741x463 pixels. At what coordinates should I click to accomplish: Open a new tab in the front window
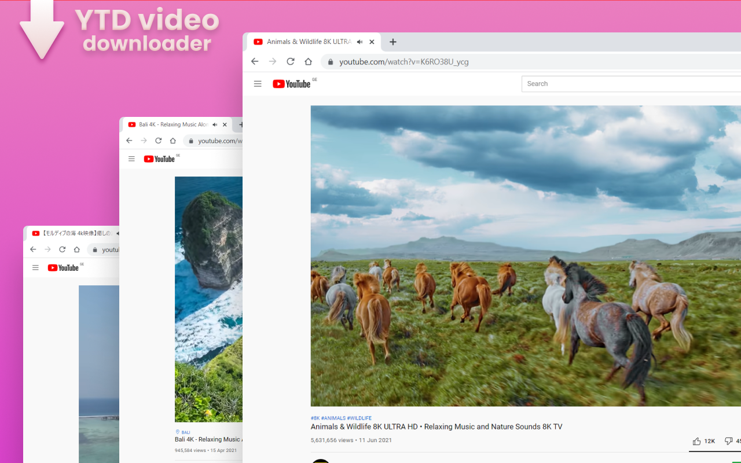point(393,42)
